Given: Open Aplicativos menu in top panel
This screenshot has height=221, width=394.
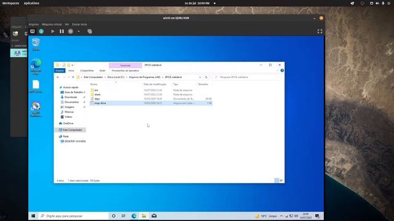Looking at the screenshot, I should coord(31,3).
